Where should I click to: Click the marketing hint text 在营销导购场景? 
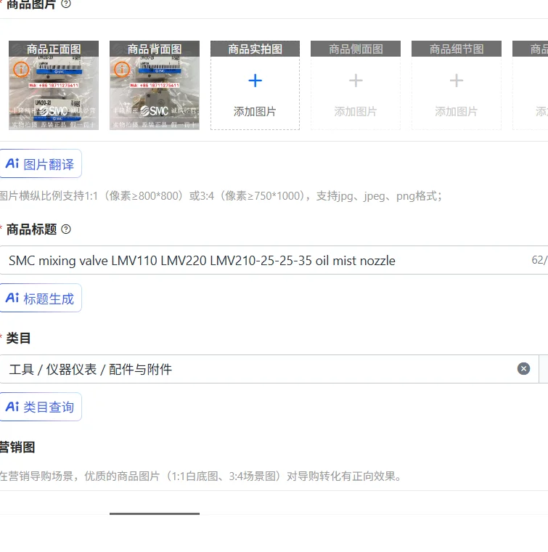[200, 476]
